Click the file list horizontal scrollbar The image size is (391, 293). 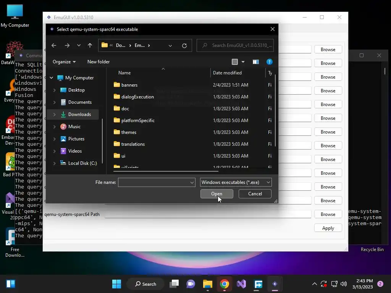pos(166,171)
